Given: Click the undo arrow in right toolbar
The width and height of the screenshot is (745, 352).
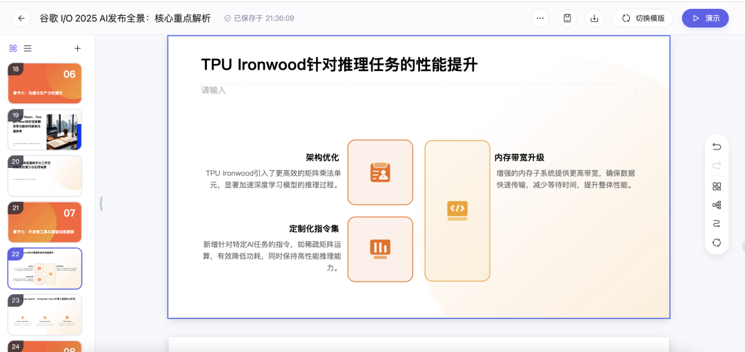Looking at the screenshot, I should pos(717,147).
